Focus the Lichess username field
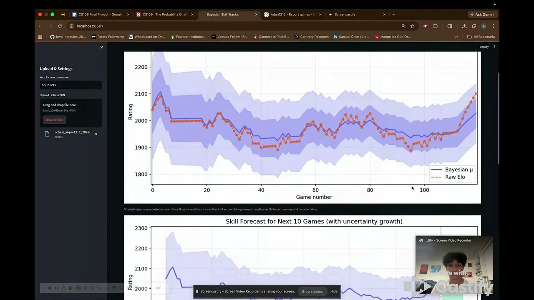This screenshot has height=300, width=534. click(71, 85)
